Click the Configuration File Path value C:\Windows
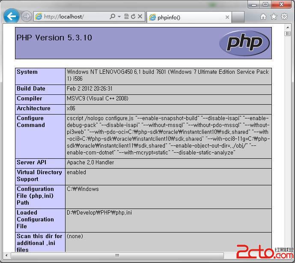 point(83,189)
